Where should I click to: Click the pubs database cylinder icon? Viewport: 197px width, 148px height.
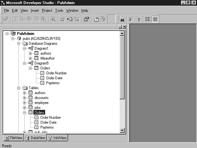[x=19, y=39]
